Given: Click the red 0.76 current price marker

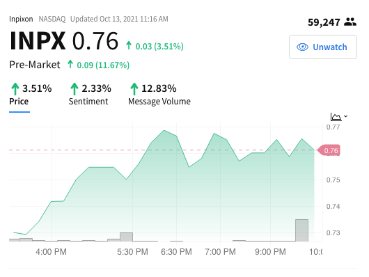Looking at the screenshot, I should [329, 150].
